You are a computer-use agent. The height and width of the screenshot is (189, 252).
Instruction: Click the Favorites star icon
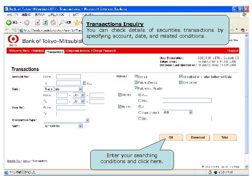click(77, 22)
